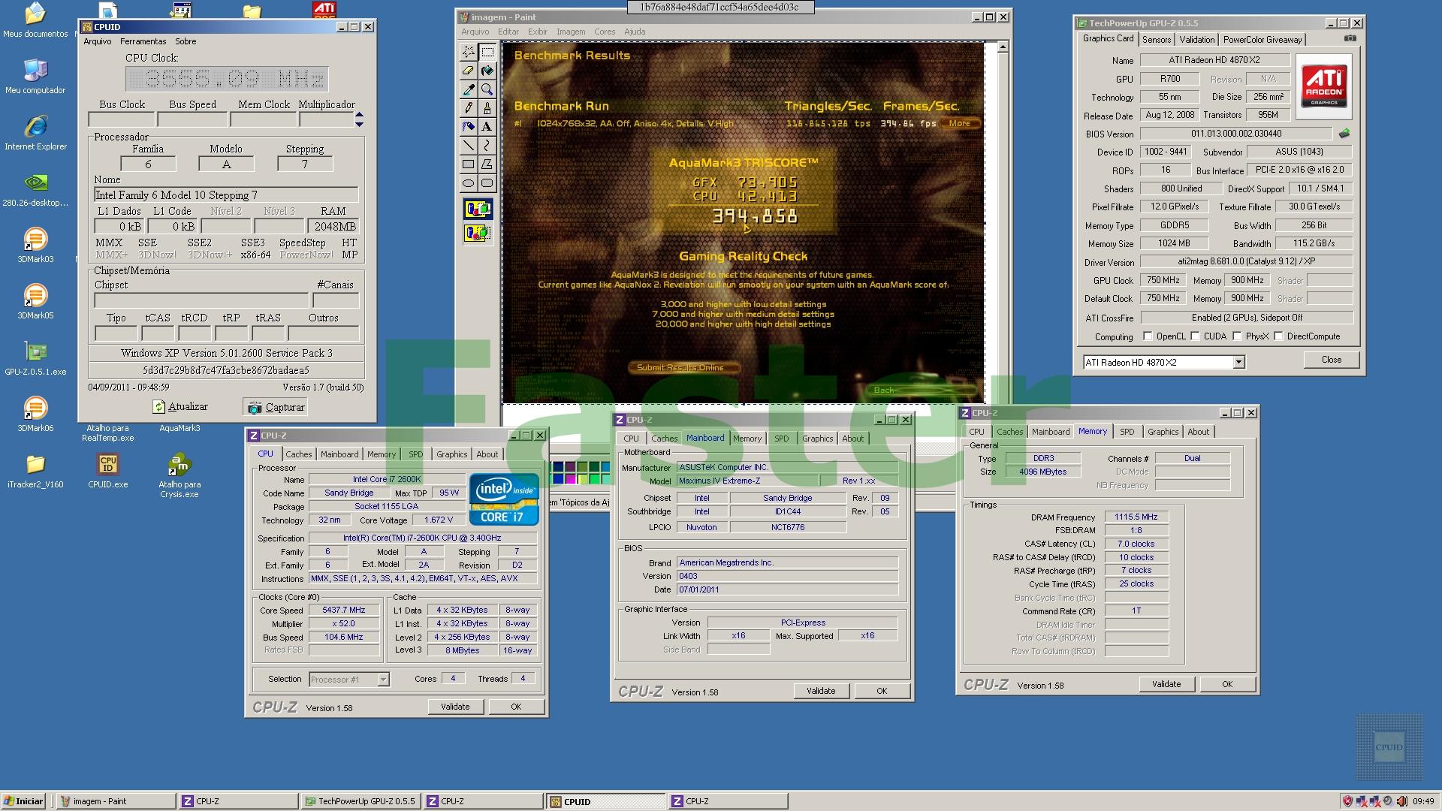Click OK in CPU-Z Memory window
Screen dimensions: 1442x811
point(1226,684)
